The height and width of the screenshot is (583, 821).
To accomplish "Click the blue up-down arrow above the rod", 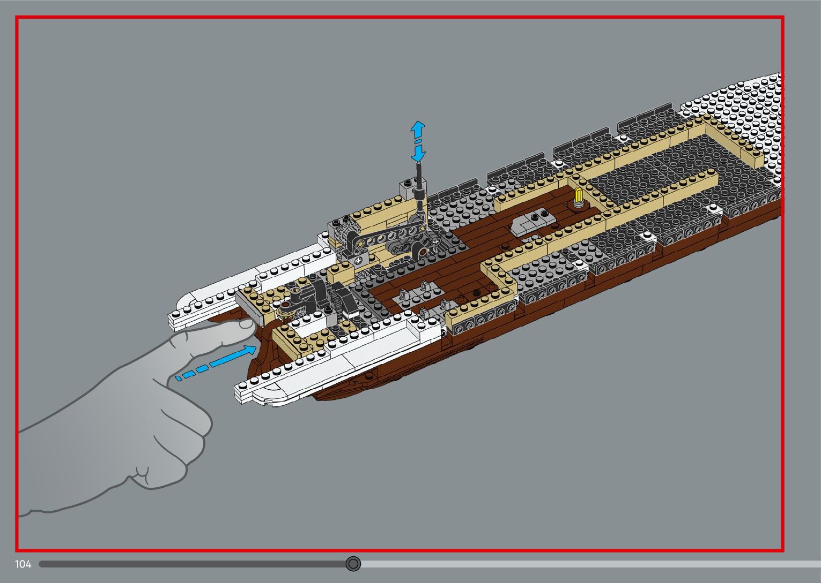I will click(418, 141).
